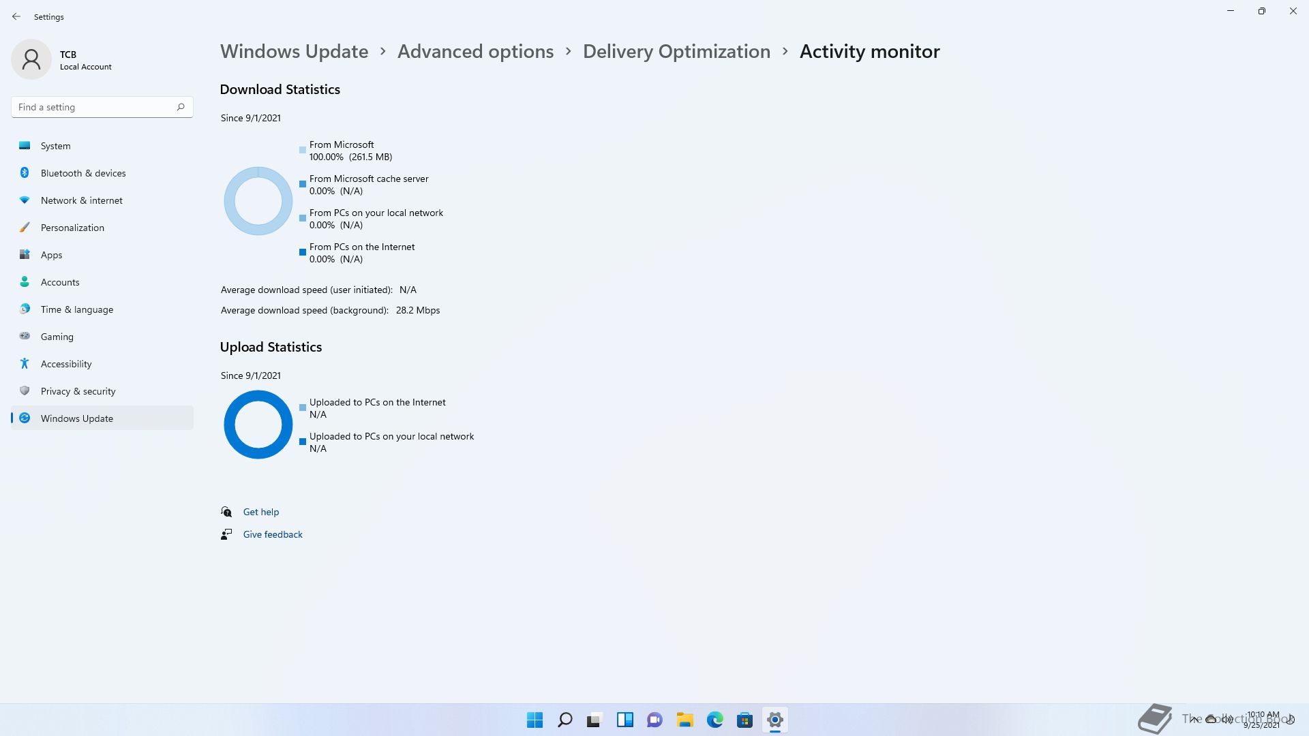The height and width of the screenshot is (736, 1309).
Task: Select Accounts in the sidebar
Action: pos(102,282)
